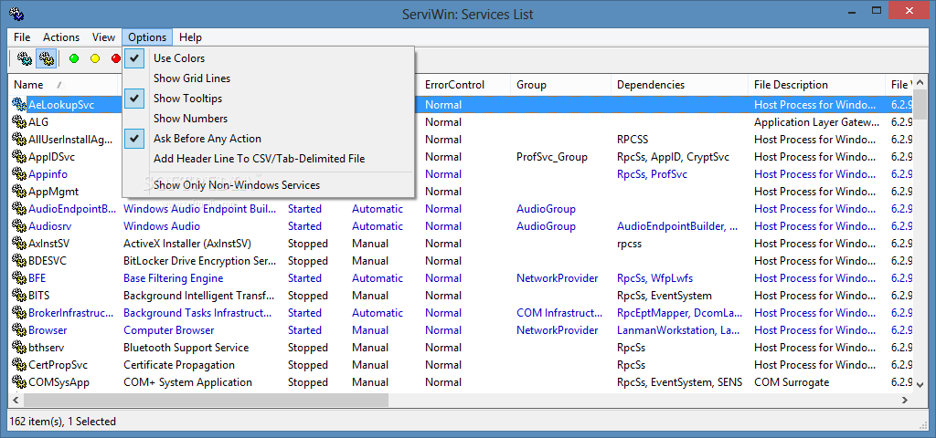
Task: Click the gear icon beside BrokerInfrastruc...
Action: pos(19,312)
